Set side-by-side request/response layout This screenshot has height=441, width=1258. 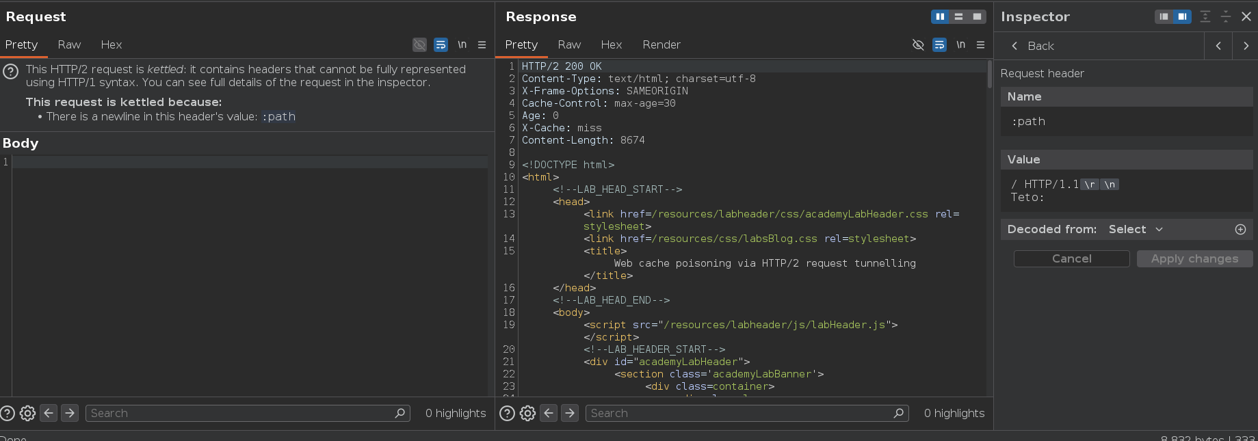click(x=940, y=16)
